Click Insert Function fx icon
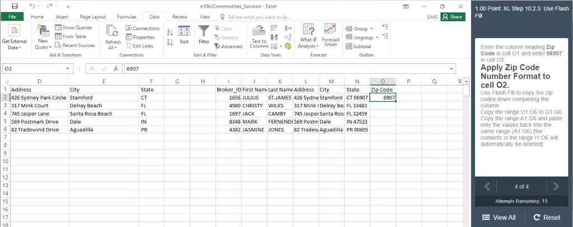The width and height of the screenshot is (573, 227). pyautogui.click(x=115, y=69)
